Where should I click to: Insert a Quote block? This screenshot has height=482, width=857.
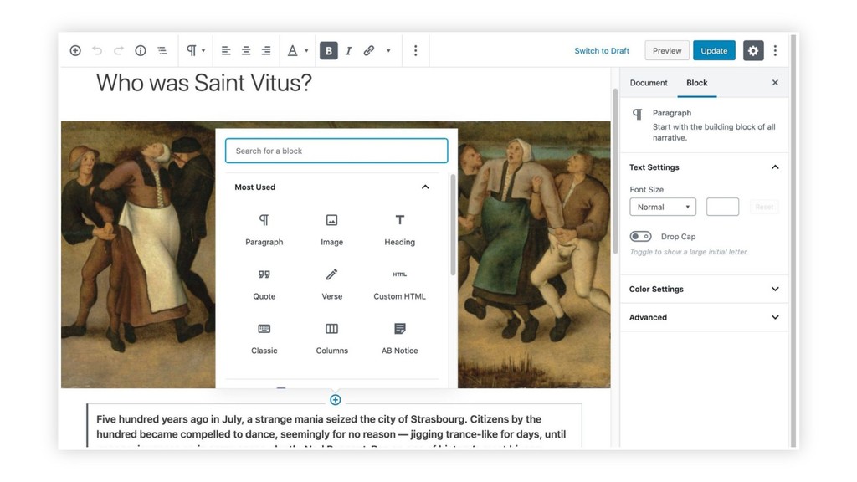[264, 284]
